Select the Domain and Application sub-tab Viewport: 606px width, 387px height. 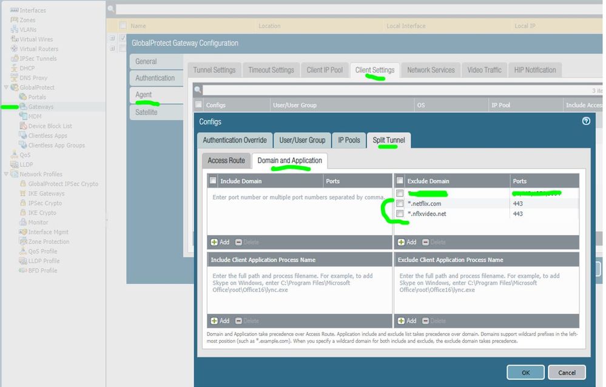[x=289, y=161]
